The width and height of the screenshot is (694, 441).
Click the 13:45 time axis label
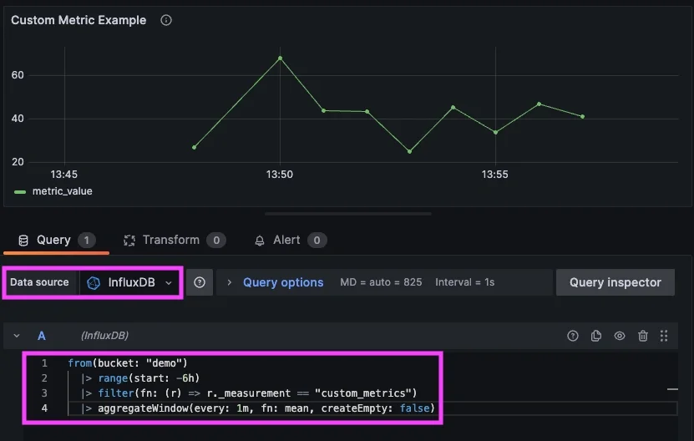[63, 175]
